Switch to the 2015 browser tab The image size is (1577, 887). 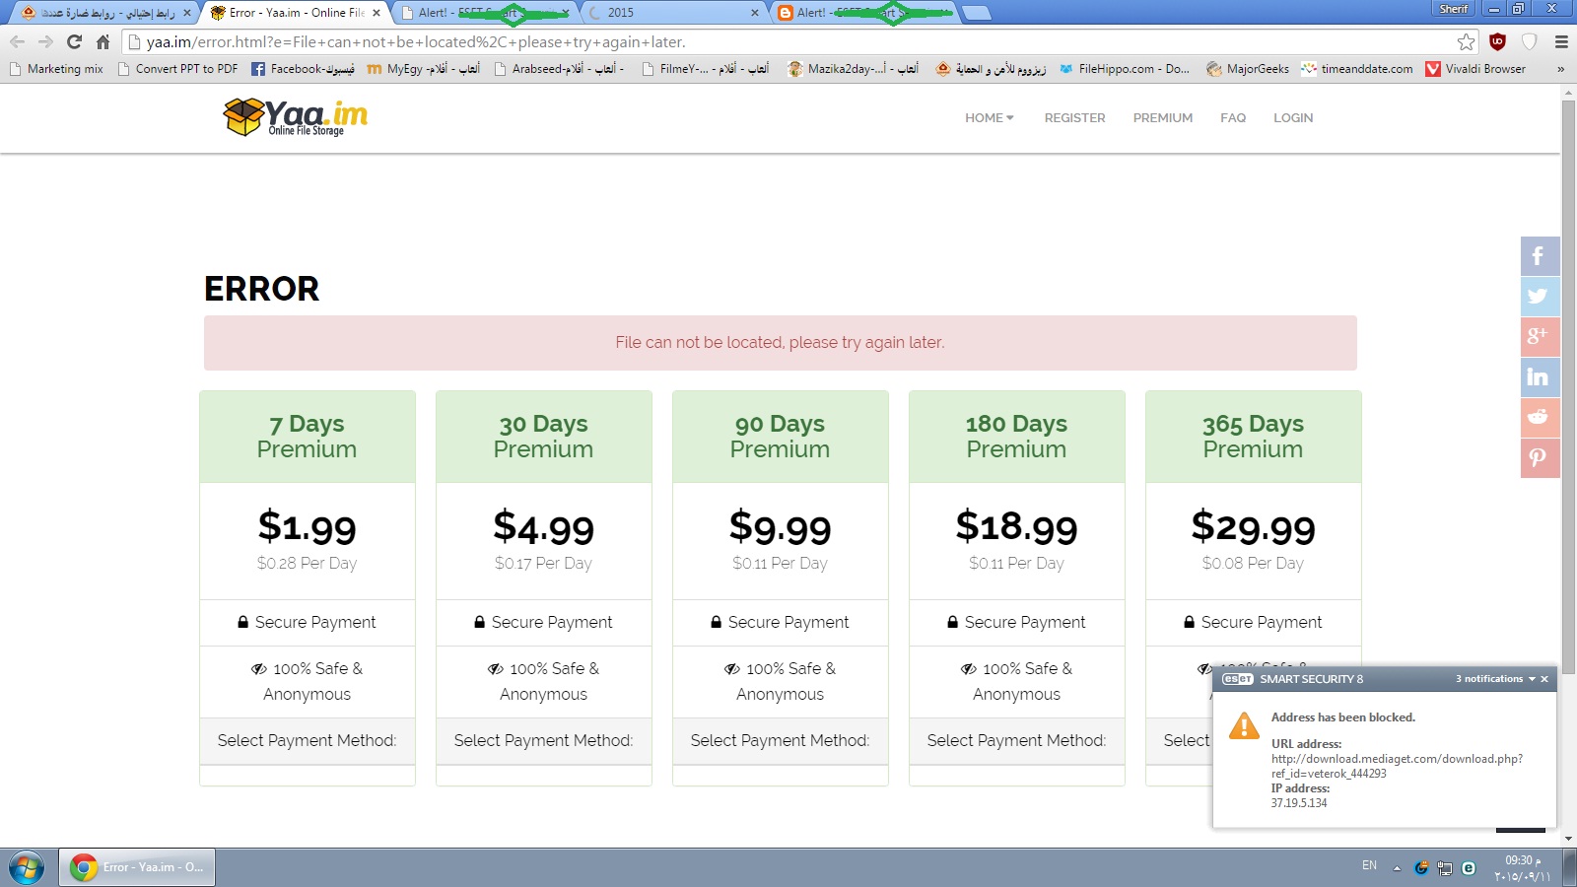(670, 13)
